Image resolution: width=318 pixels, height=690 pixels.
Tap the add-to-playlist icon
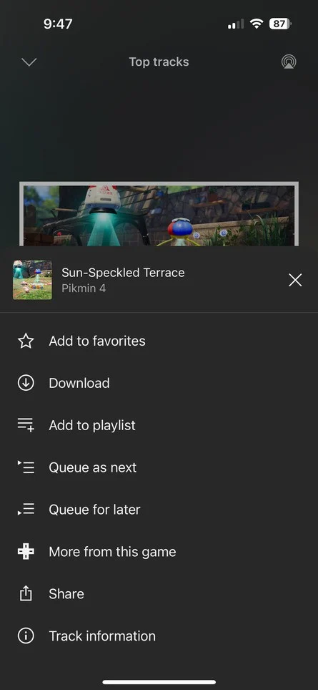26,425
